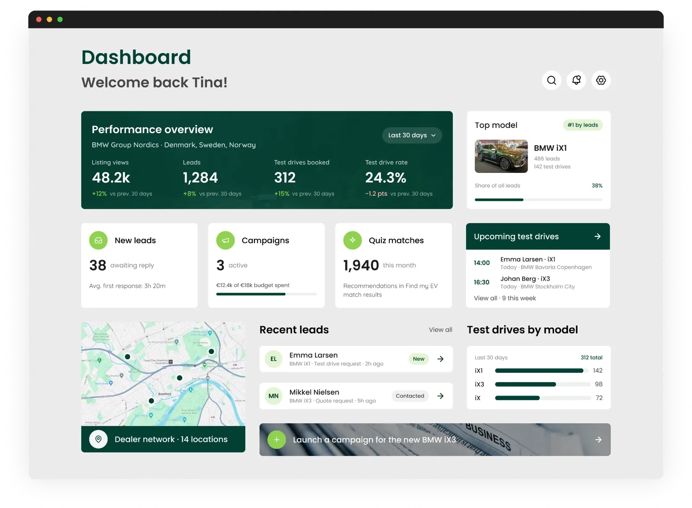Click the Quiz matches card title

point(396,240)
